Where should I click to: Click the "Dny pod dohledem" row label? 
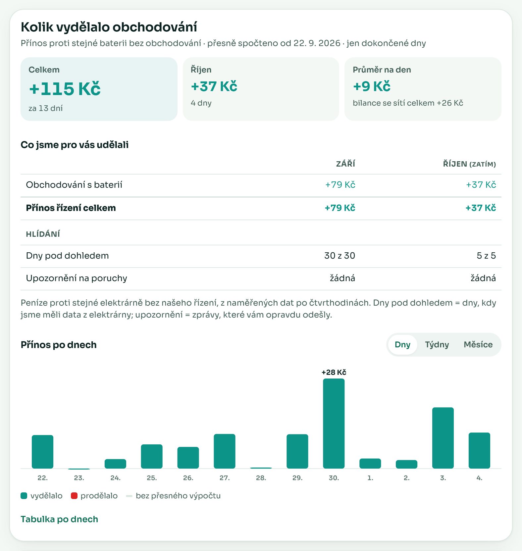tap(67, 256)
